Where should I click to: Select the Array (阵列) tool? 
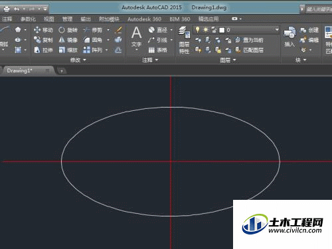click(93, 50)
